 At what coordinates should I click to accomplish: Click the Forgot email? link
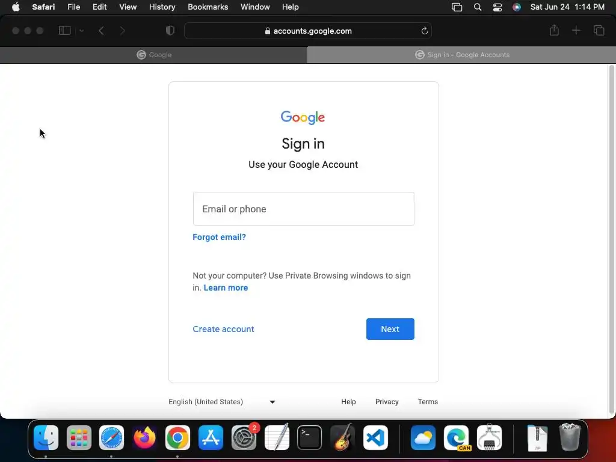point(219,237)
